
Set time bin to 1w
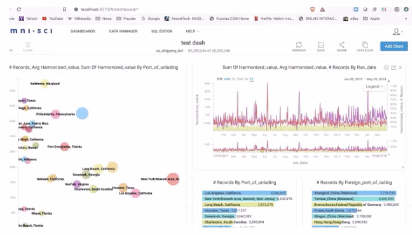[246, 79]
